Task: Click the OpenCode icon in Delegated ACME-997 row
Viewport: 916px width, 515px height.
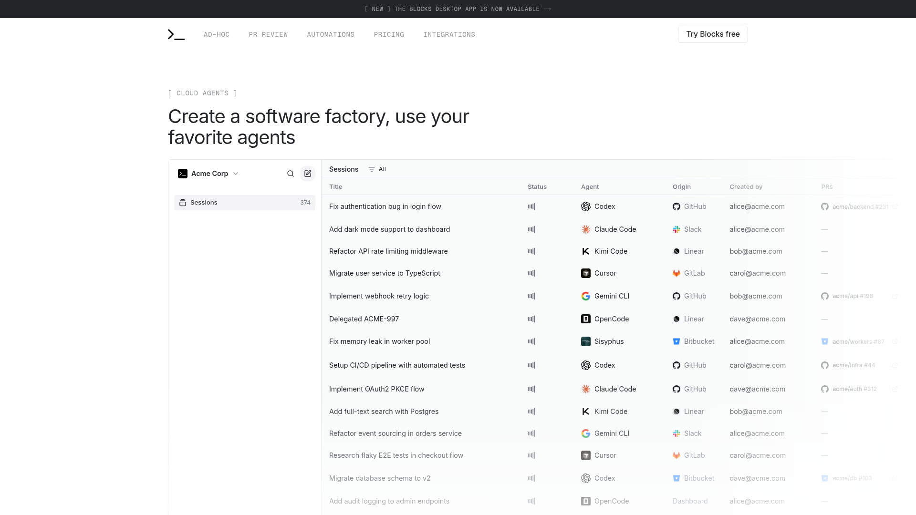Action: click(x=586, y=319)
